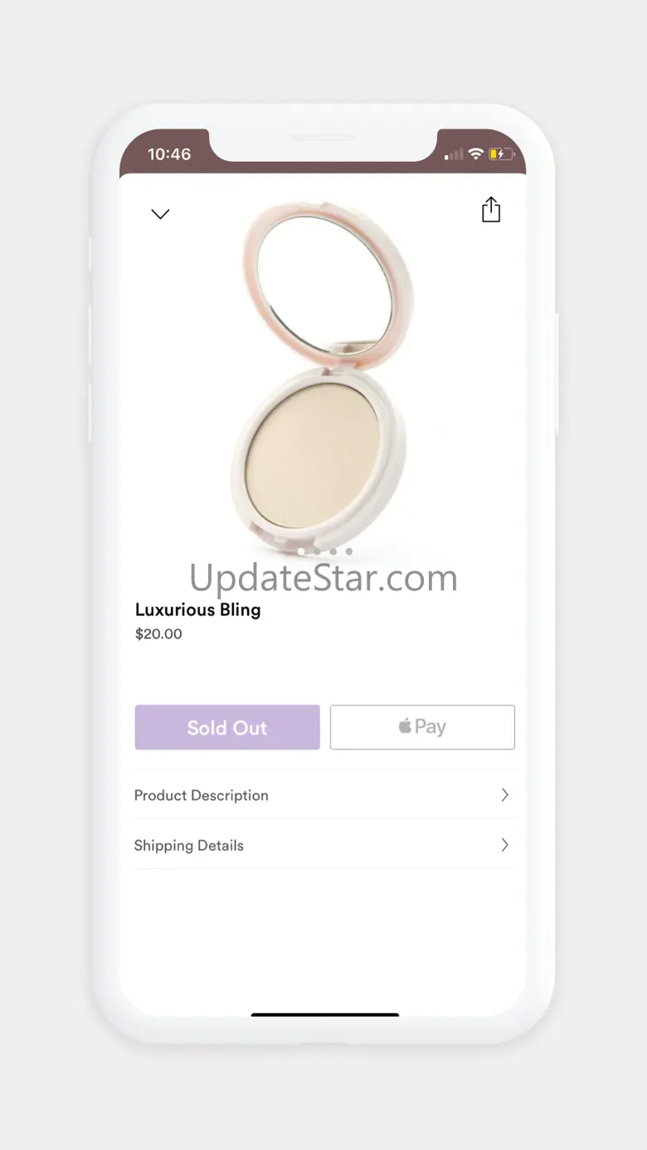
Task: Tap the Sold Out button
Action: 227,727
